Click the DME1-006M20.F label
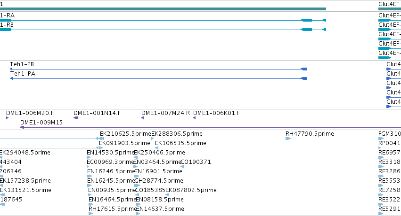 coord(30,113)
